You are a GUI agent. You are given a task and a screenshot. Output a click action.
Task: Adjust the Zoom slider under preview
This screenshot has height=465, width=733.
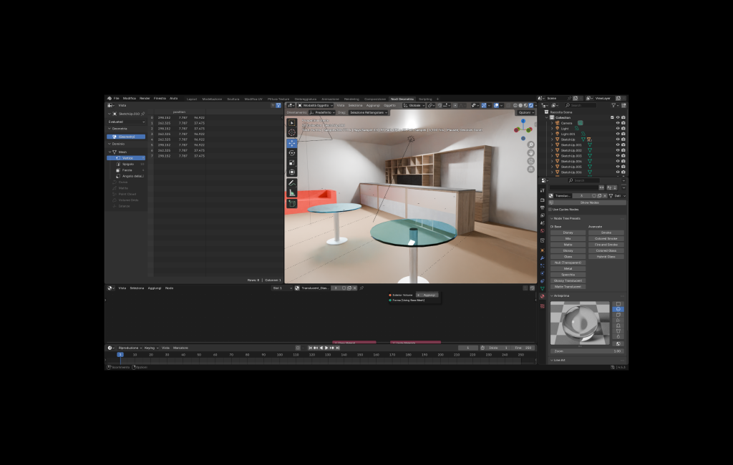pos(586,351)
